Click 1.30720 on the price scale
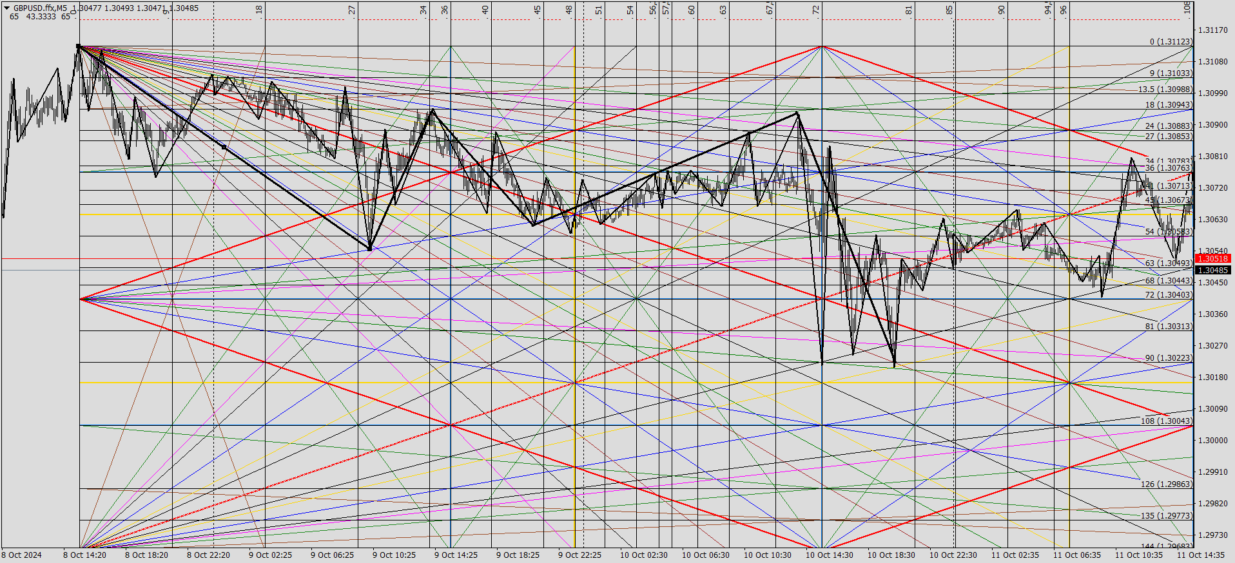Image resolution: width=1235 pixels, height=563 pixels. (1212, 188)
